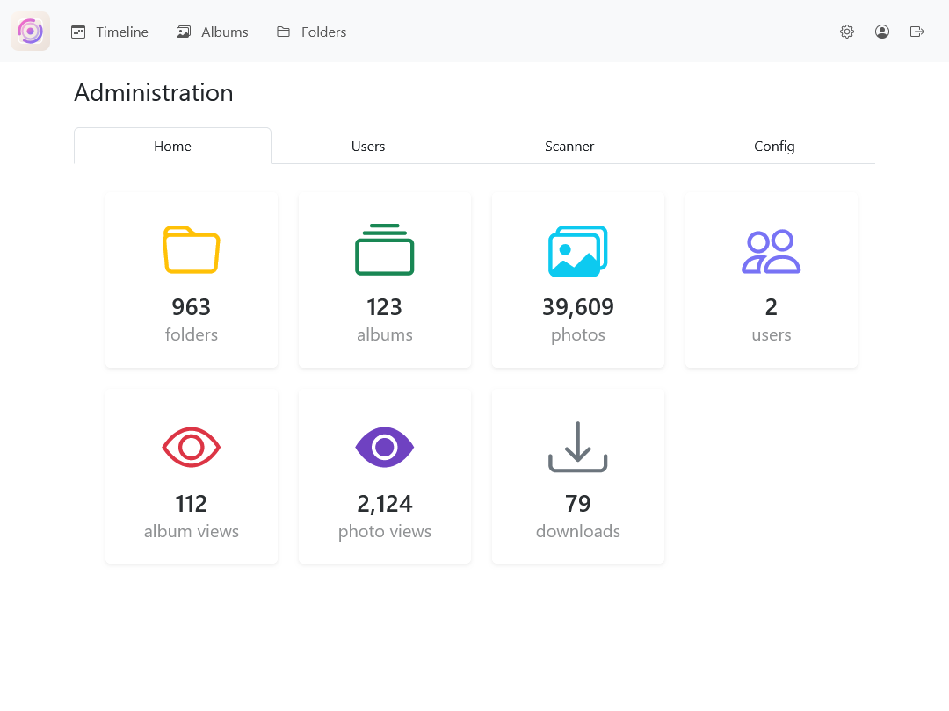Click the 123 albums count
The width and height of the screenshot is (949, 711).
click(384, 307)
